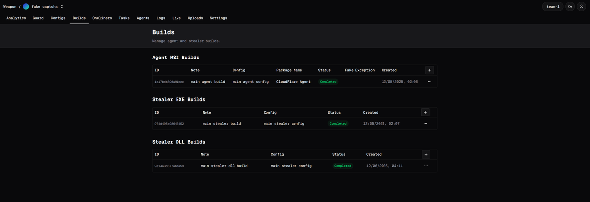Click main stealer config in EXE row
This screenshot has height=202, width=590.
pyautogui.click(x=284, y=124)
